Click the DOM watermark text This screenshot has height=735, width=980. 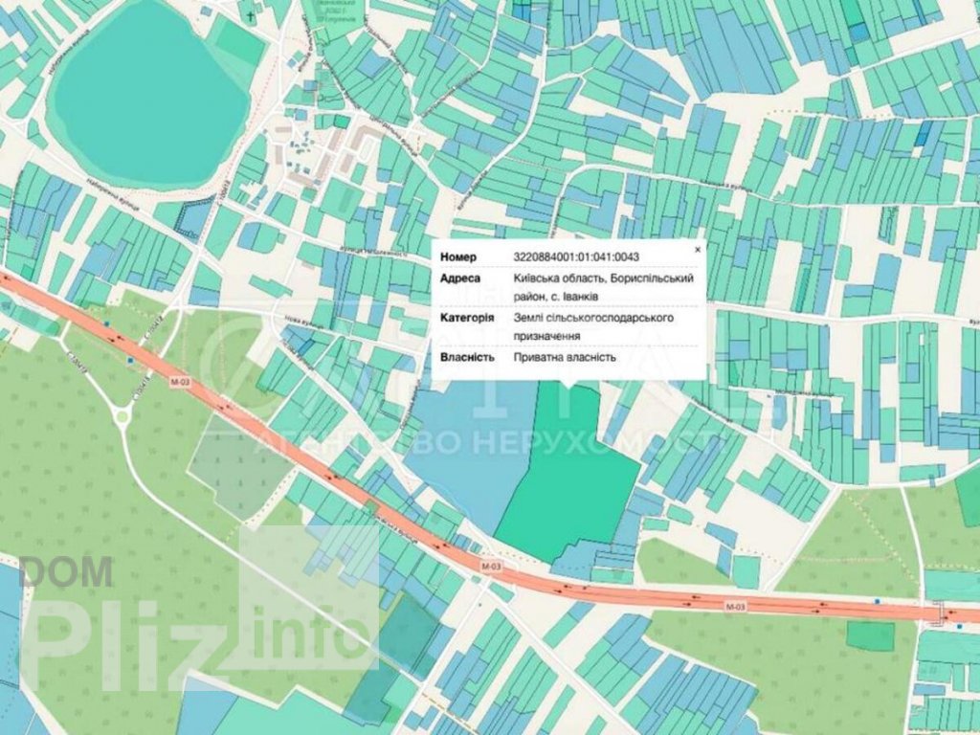[x=65, y=572]
